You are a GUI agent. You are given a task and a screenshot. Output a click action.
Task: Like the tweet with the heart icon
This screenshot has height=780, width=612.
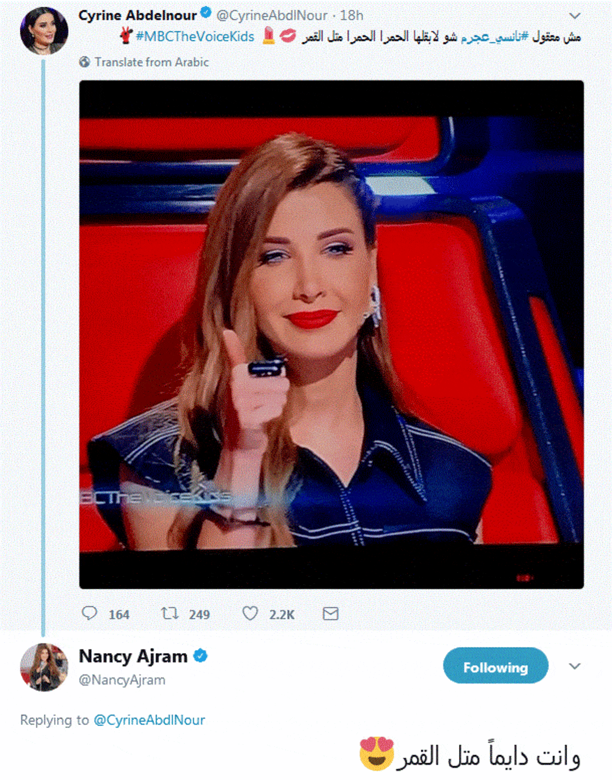tap(250, 613)
